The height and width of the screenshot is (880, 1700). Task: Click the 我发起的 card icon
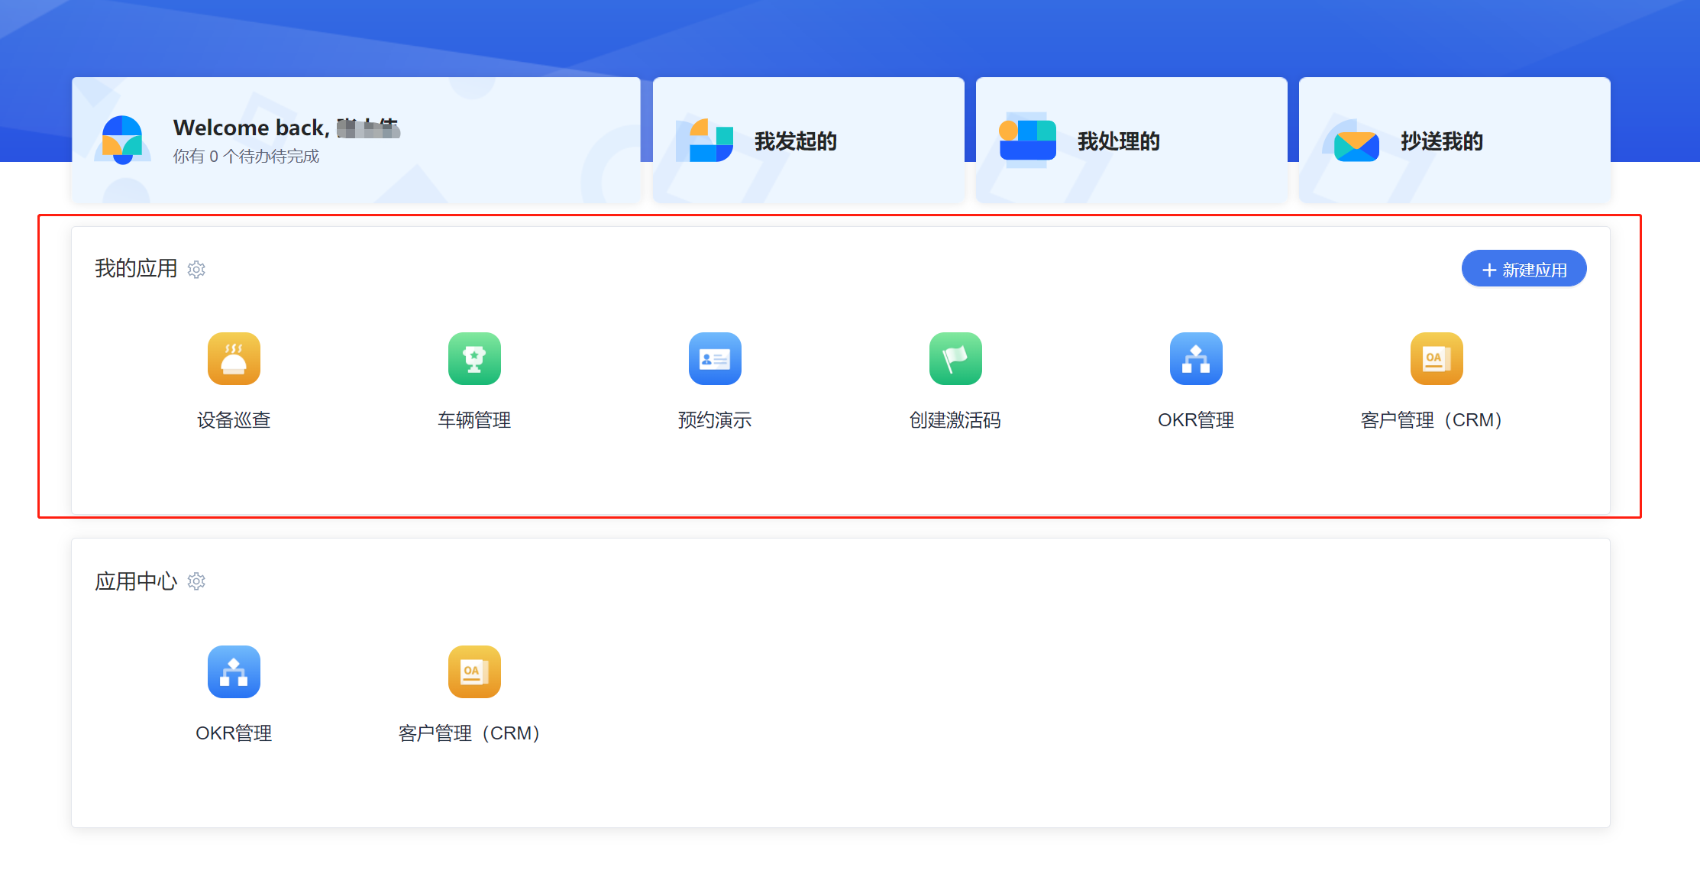tap(705, 141)
